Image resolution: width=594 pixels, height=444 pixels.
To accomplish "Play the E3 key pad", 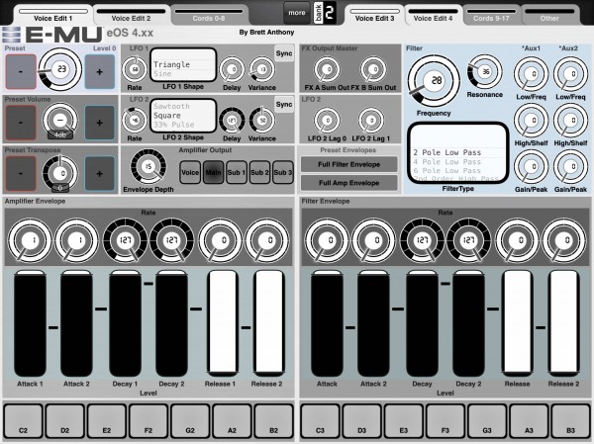I will tap(403, 421).
